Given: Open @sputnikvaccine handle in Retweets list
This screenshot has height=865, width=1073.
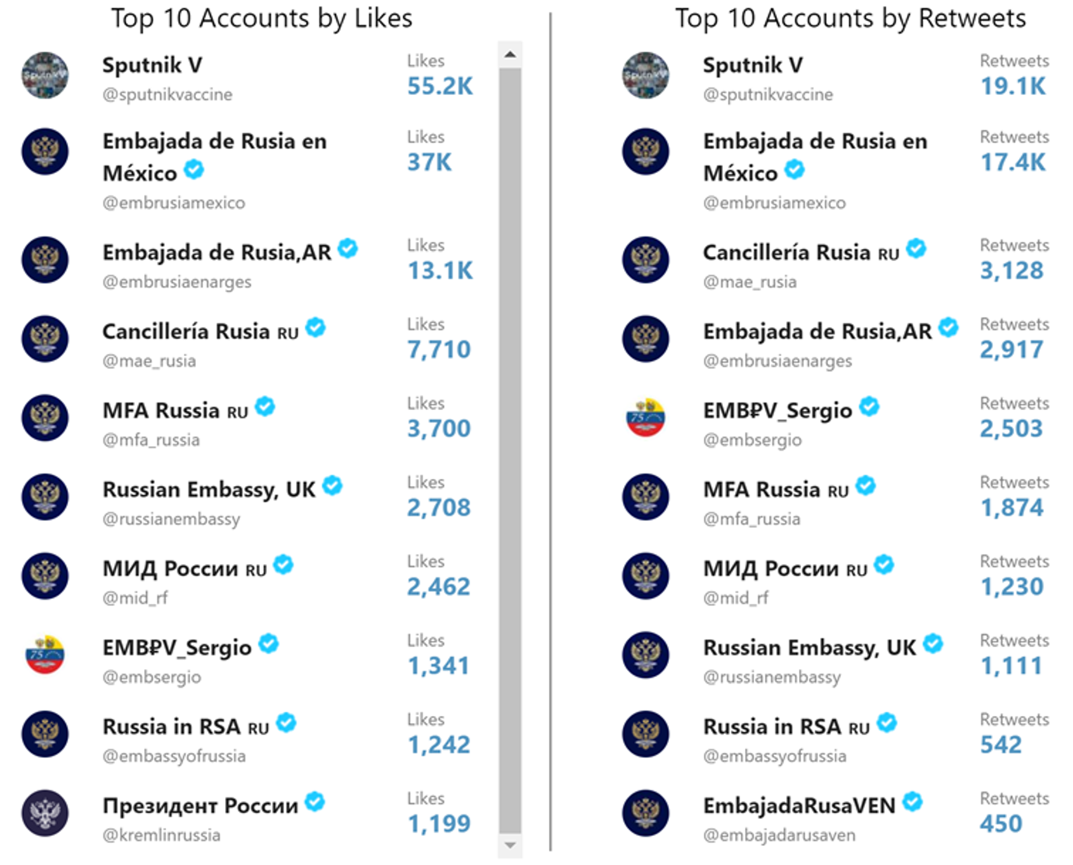Looking at the screenshot, I should click(768, 94).
